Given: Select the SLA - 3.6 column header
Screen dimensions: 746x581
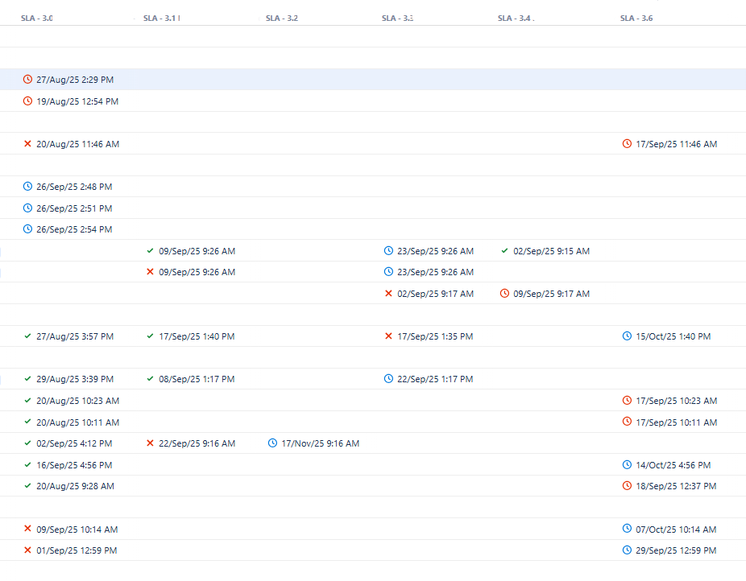Looking at the screenshot, I should point(636,18).
